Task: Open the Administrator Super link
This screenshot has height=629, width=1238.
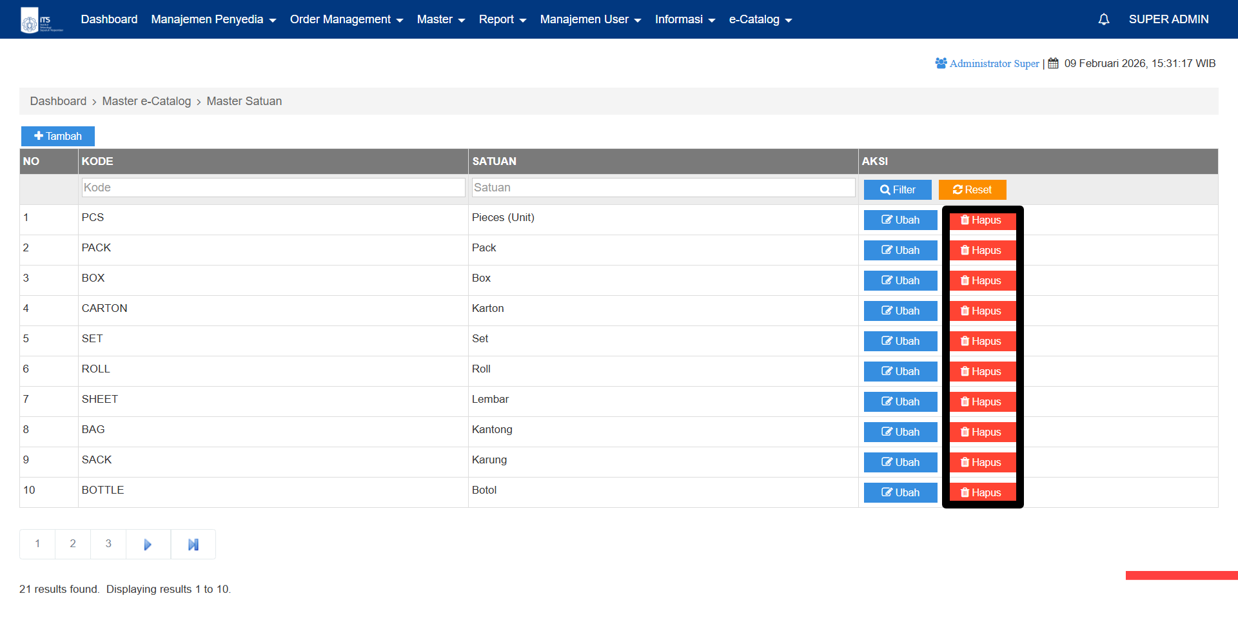Action: (994, 63)
